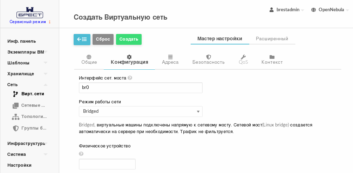Switch to the Адреса tab
The width and height of the screenshot is (353, 173).
tap(170, 60)
